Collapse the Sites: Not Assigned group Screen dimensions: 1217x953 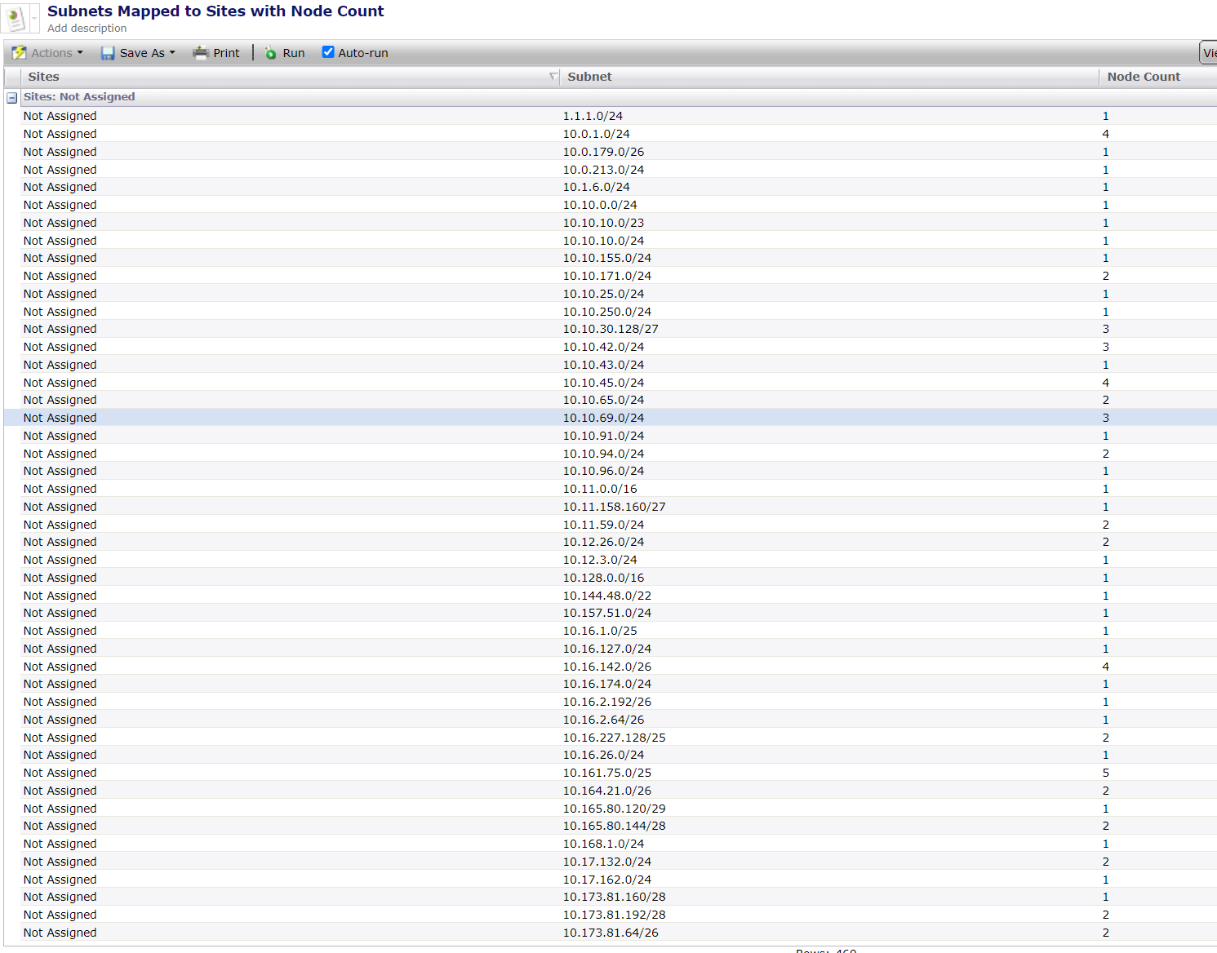12,98
